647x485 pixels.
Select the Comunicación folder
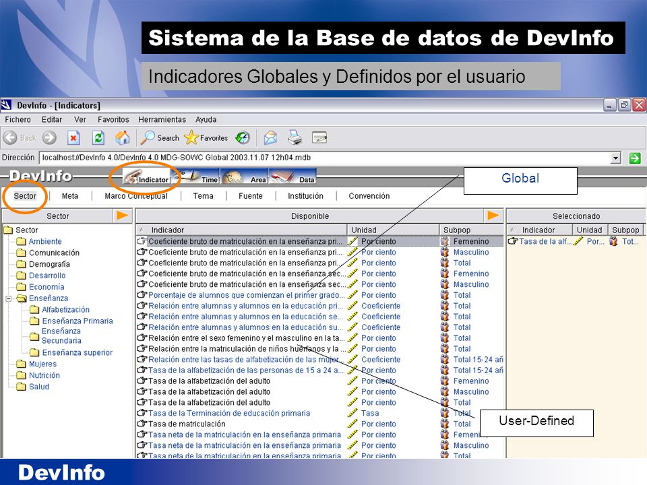54,253
